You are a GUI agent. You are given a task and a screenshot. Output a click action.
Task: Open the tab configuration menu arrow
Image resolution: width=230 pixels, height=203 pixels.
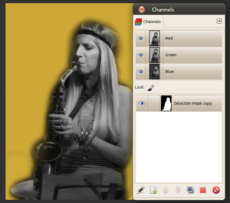click(219, 21)
